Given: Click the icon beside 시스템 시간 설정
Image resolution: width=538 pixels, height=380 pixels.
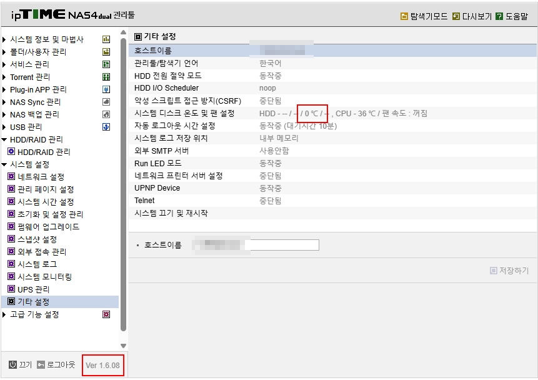Looking at the screenshot, I should pyautogui.click(x=11, y=201).
